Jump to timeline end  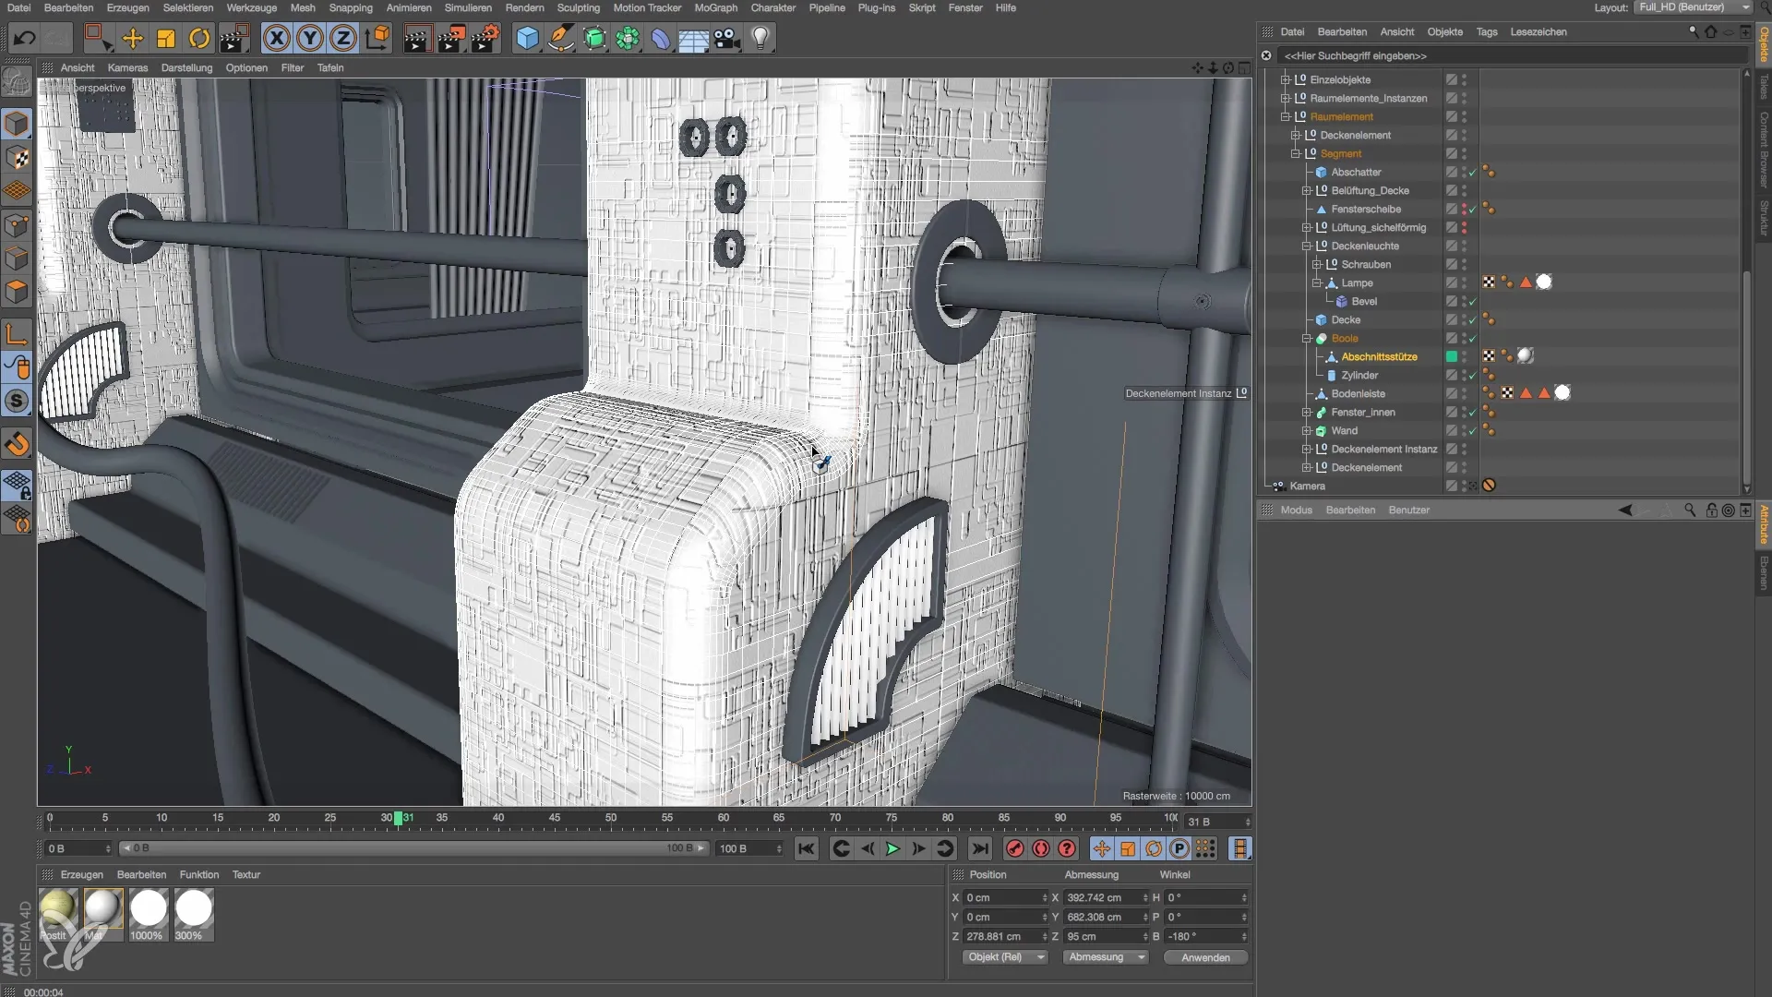point(980,848)
